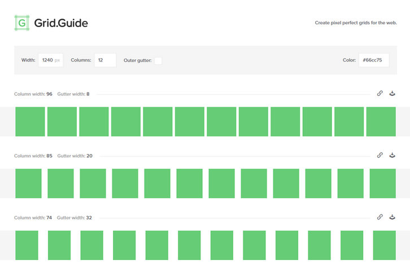
Task: Download the grid with 32 gutter width
Action: 392,217
